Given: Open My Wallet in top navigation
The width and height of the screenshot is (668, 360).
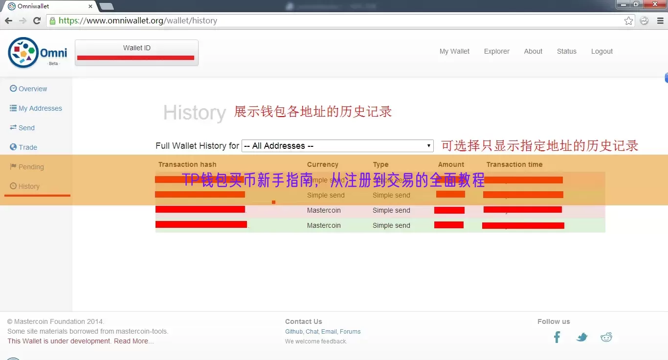Looking at the screenshot, I should click(454, 51).
